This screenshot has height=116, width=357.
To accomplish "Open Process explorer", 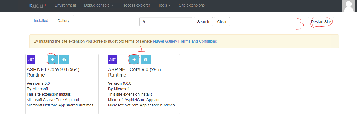I will [x=136, y=5].
